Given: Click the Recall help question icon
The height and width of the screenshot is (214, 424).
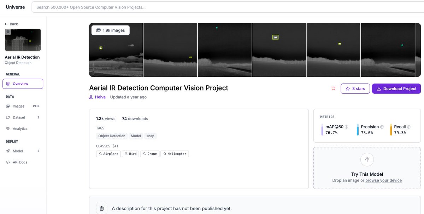Looking at the screenshot, I should pyautogui.click(x=409, y=127).
